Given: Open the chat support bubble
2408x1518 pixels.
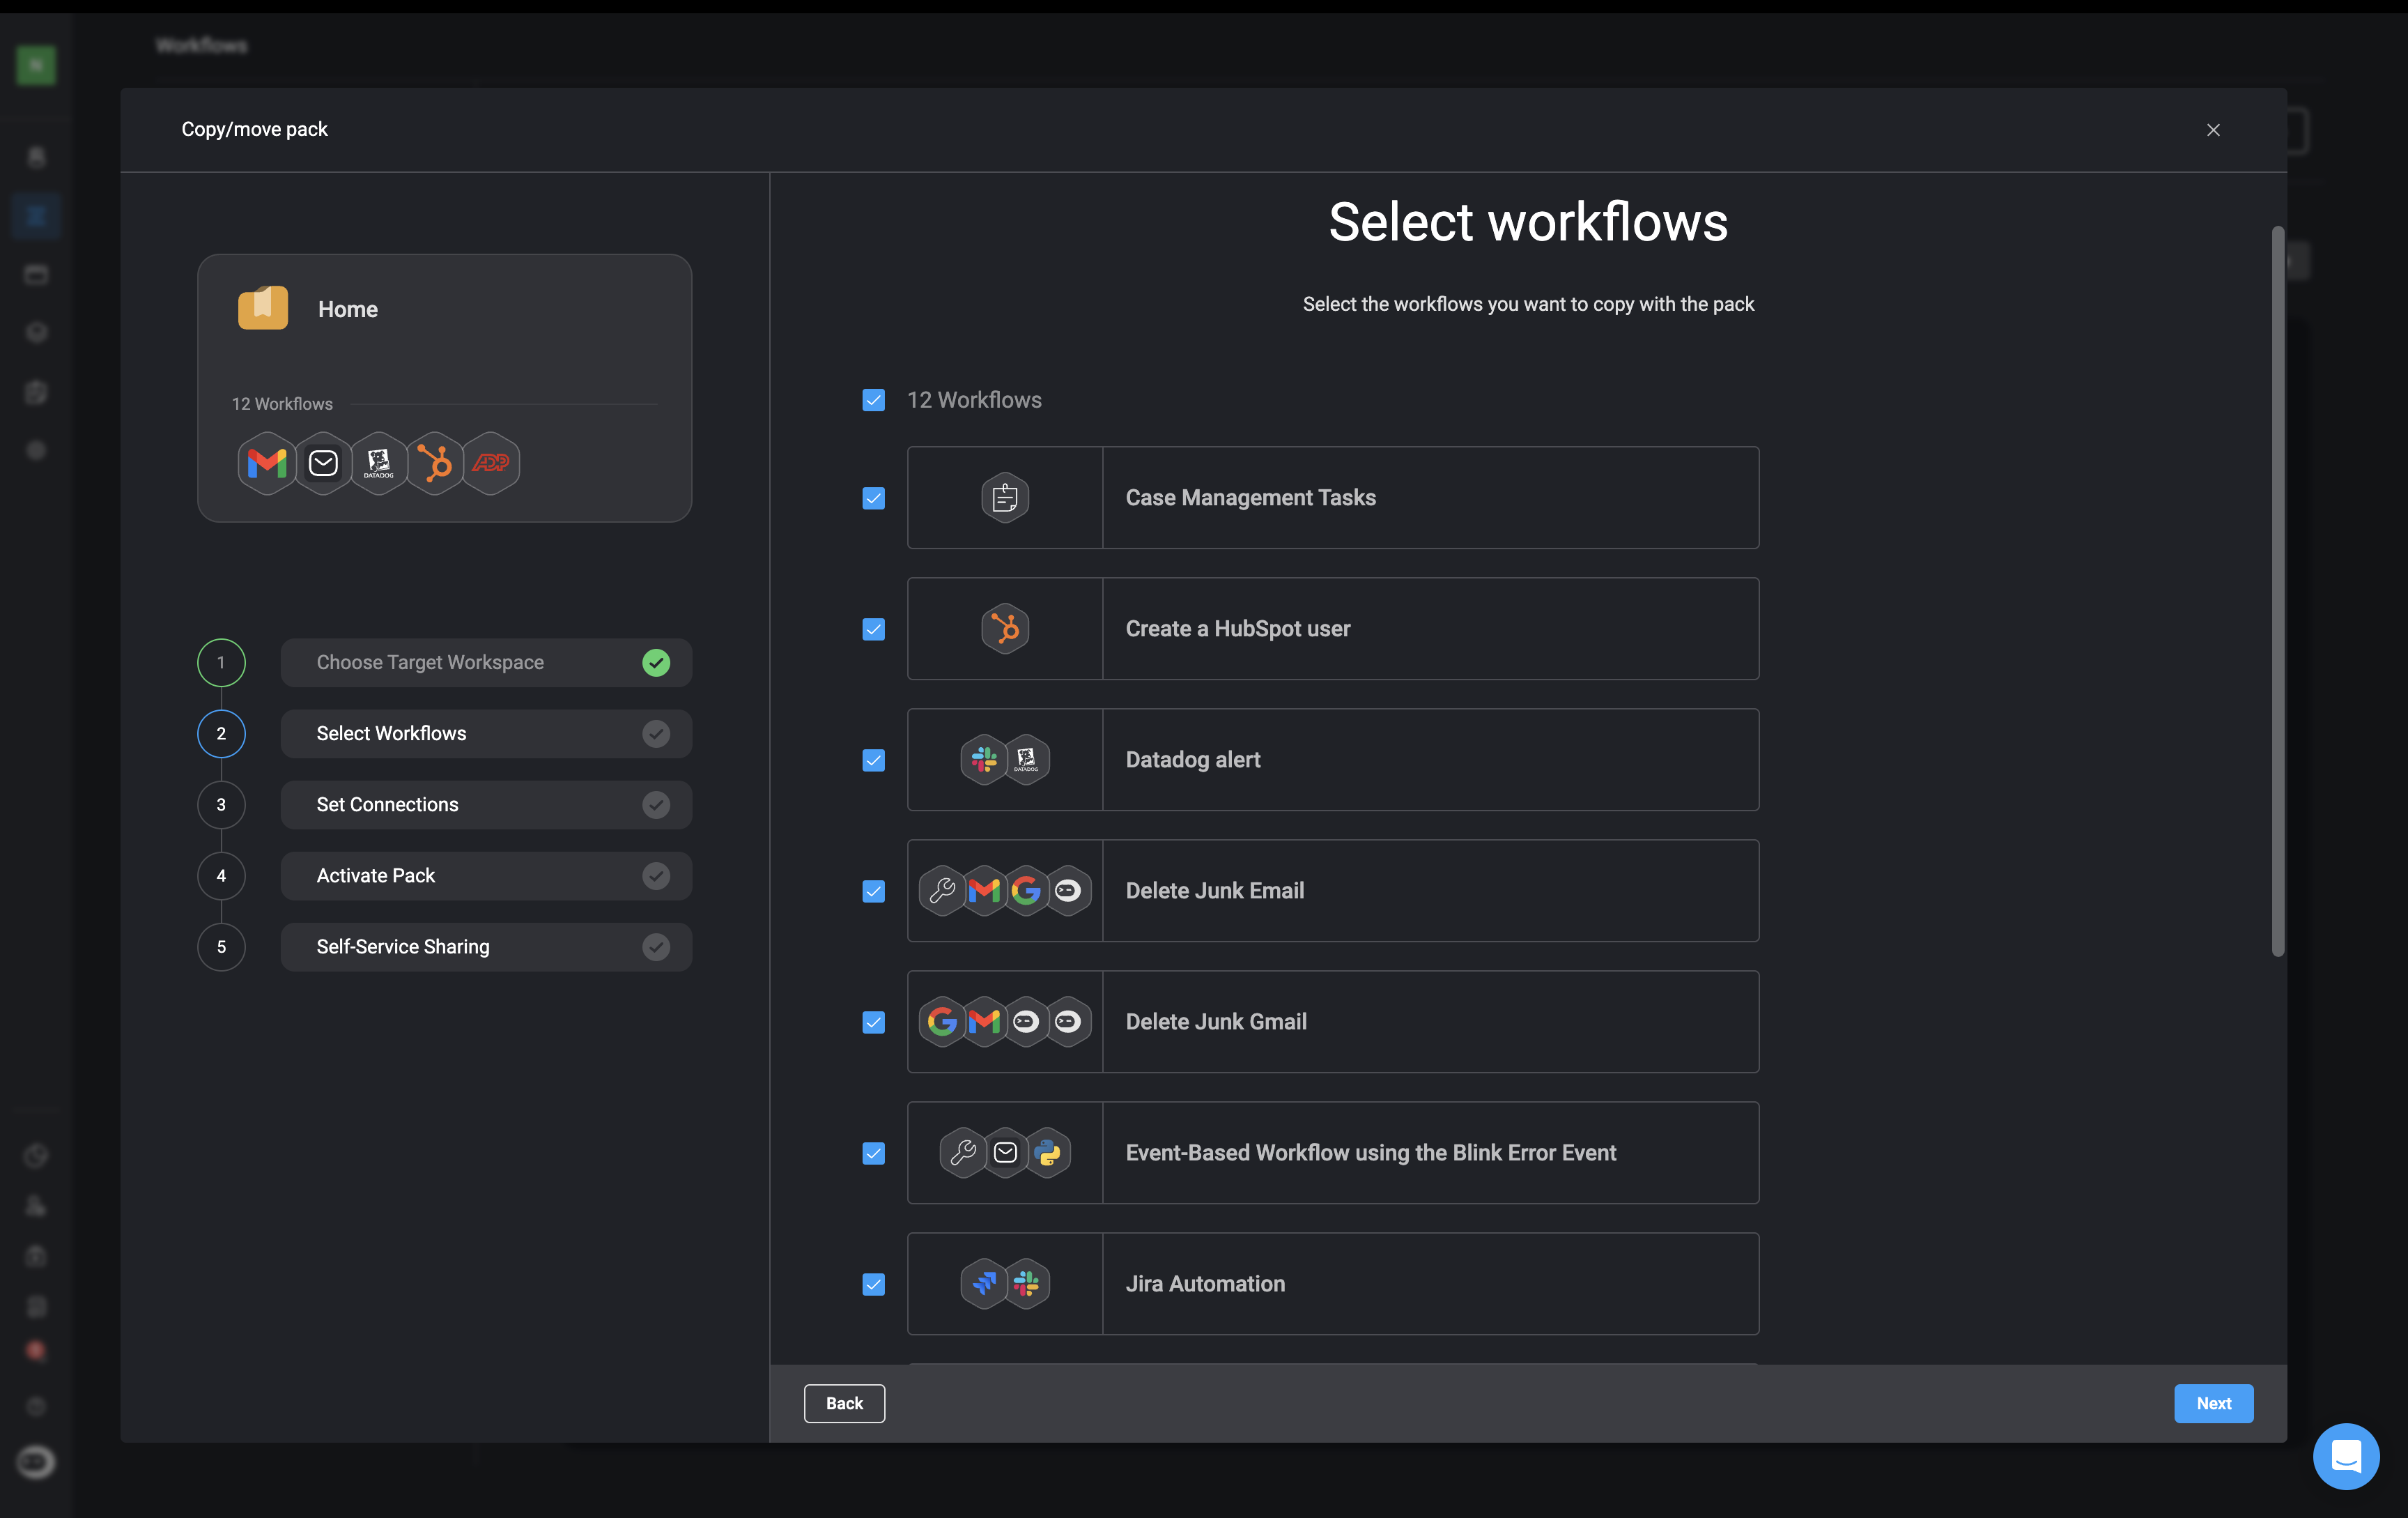Looking at the screenshot, I should [x=2345, y=1455].
